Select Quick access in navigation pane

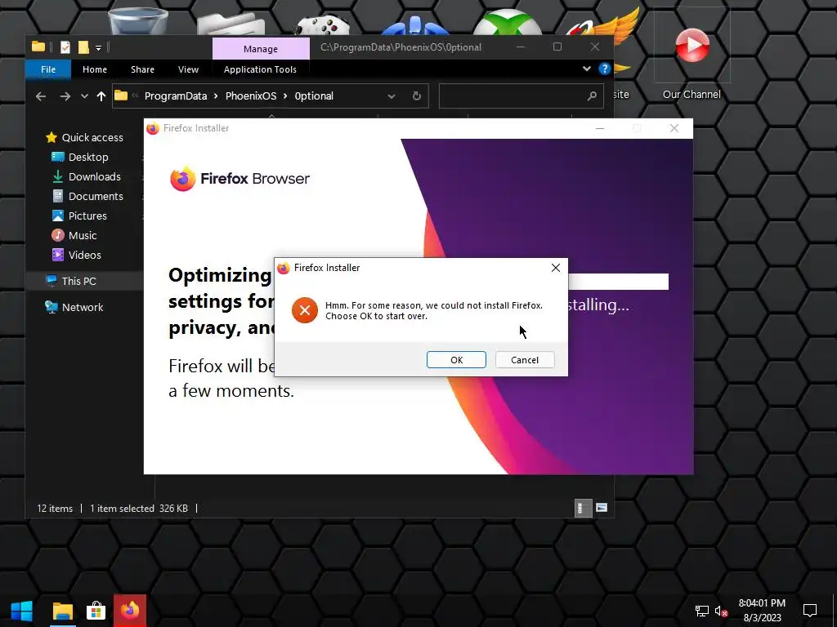(x=84, y=137)
